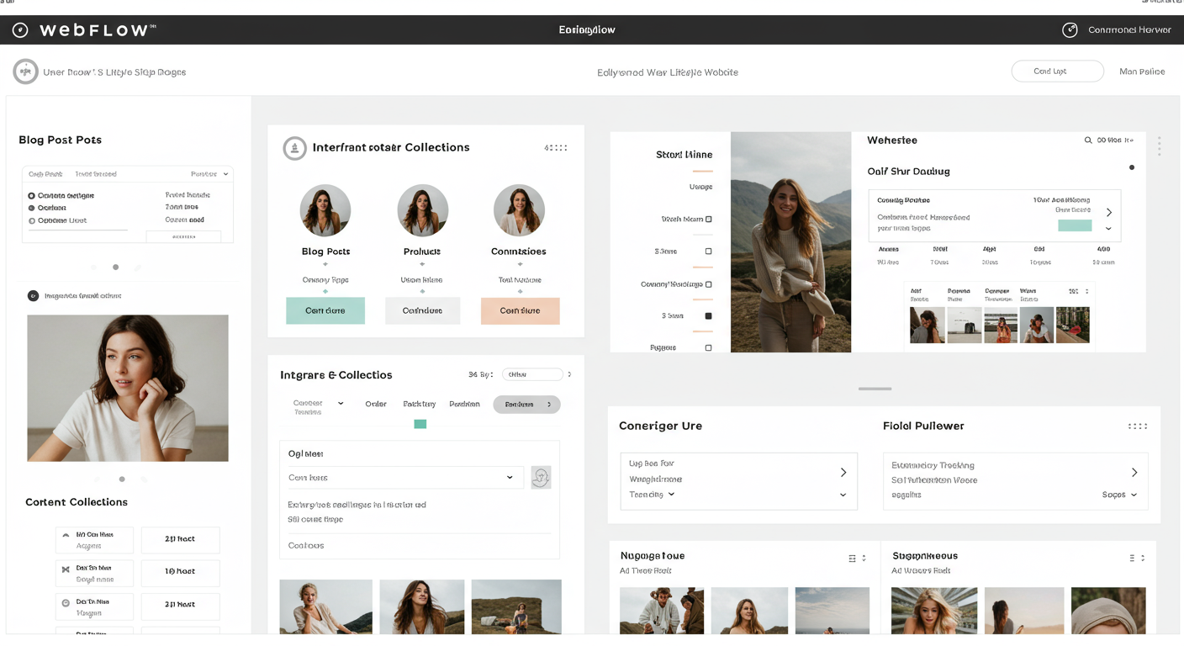The image size is (1184, 646).
Task: Click the avatar icon beside the Com dropdown
Action: [x=541, y=478]
